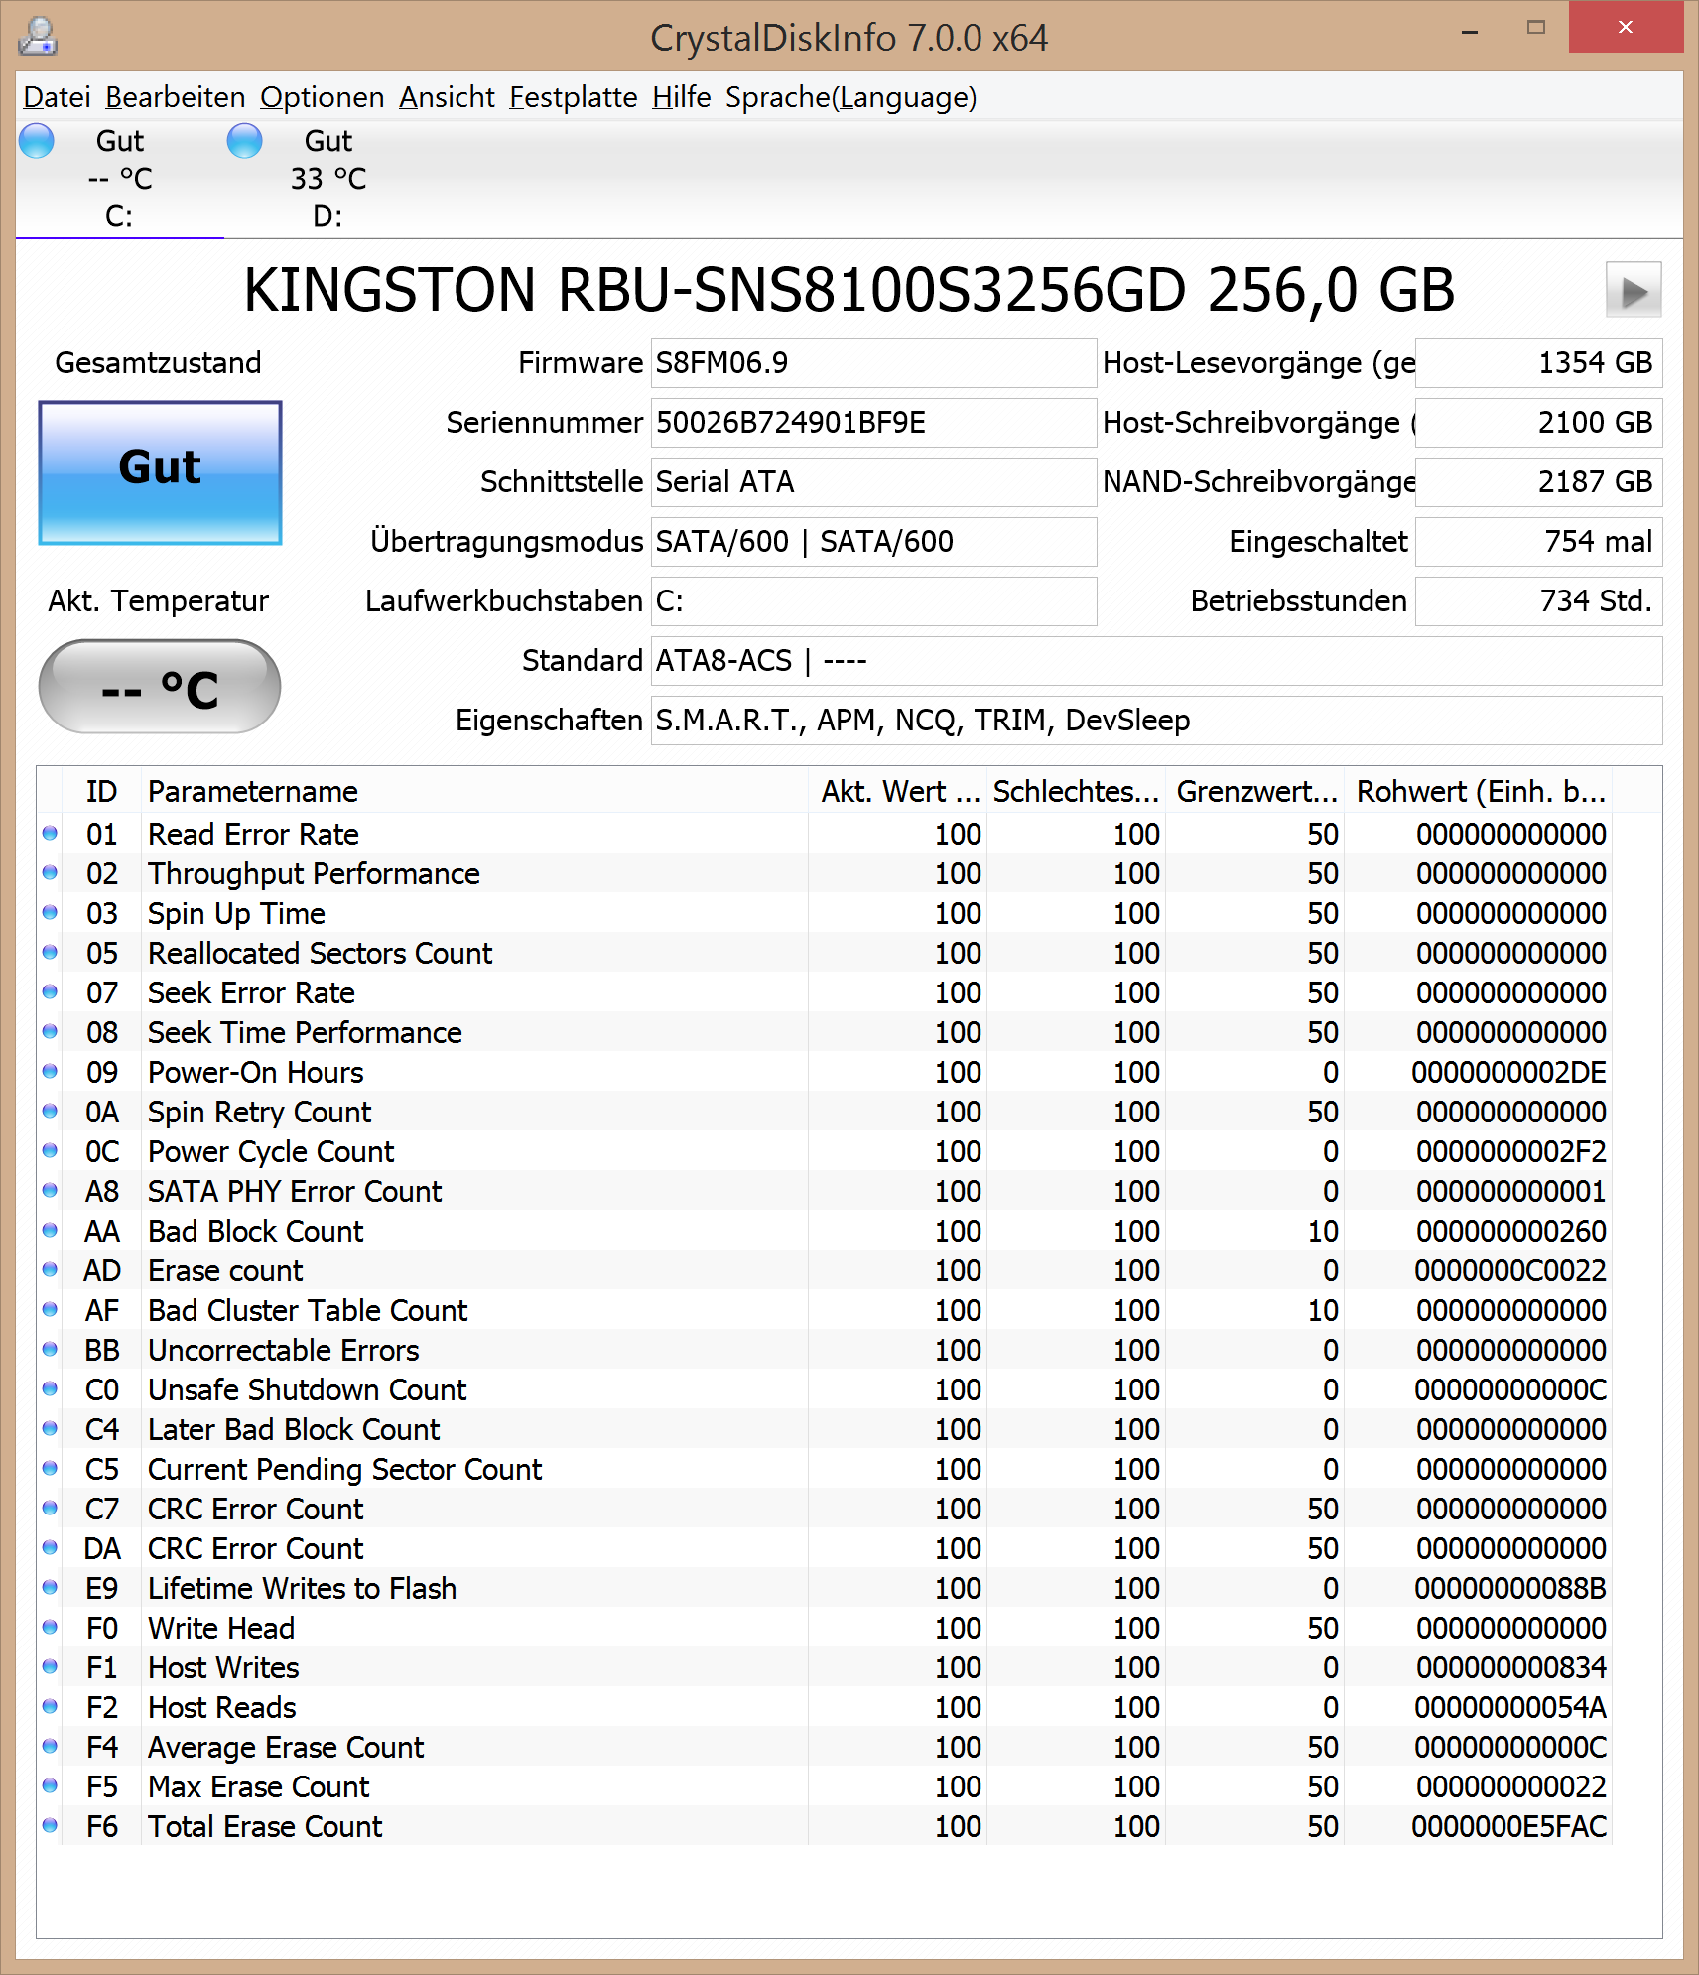Click the Firmware field S8FM06.9
Viewport: 1699px width, 1975px height.
click(873, 363)
